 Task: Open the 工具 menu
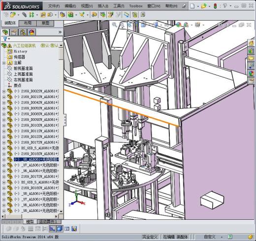[x=119, y=6]
